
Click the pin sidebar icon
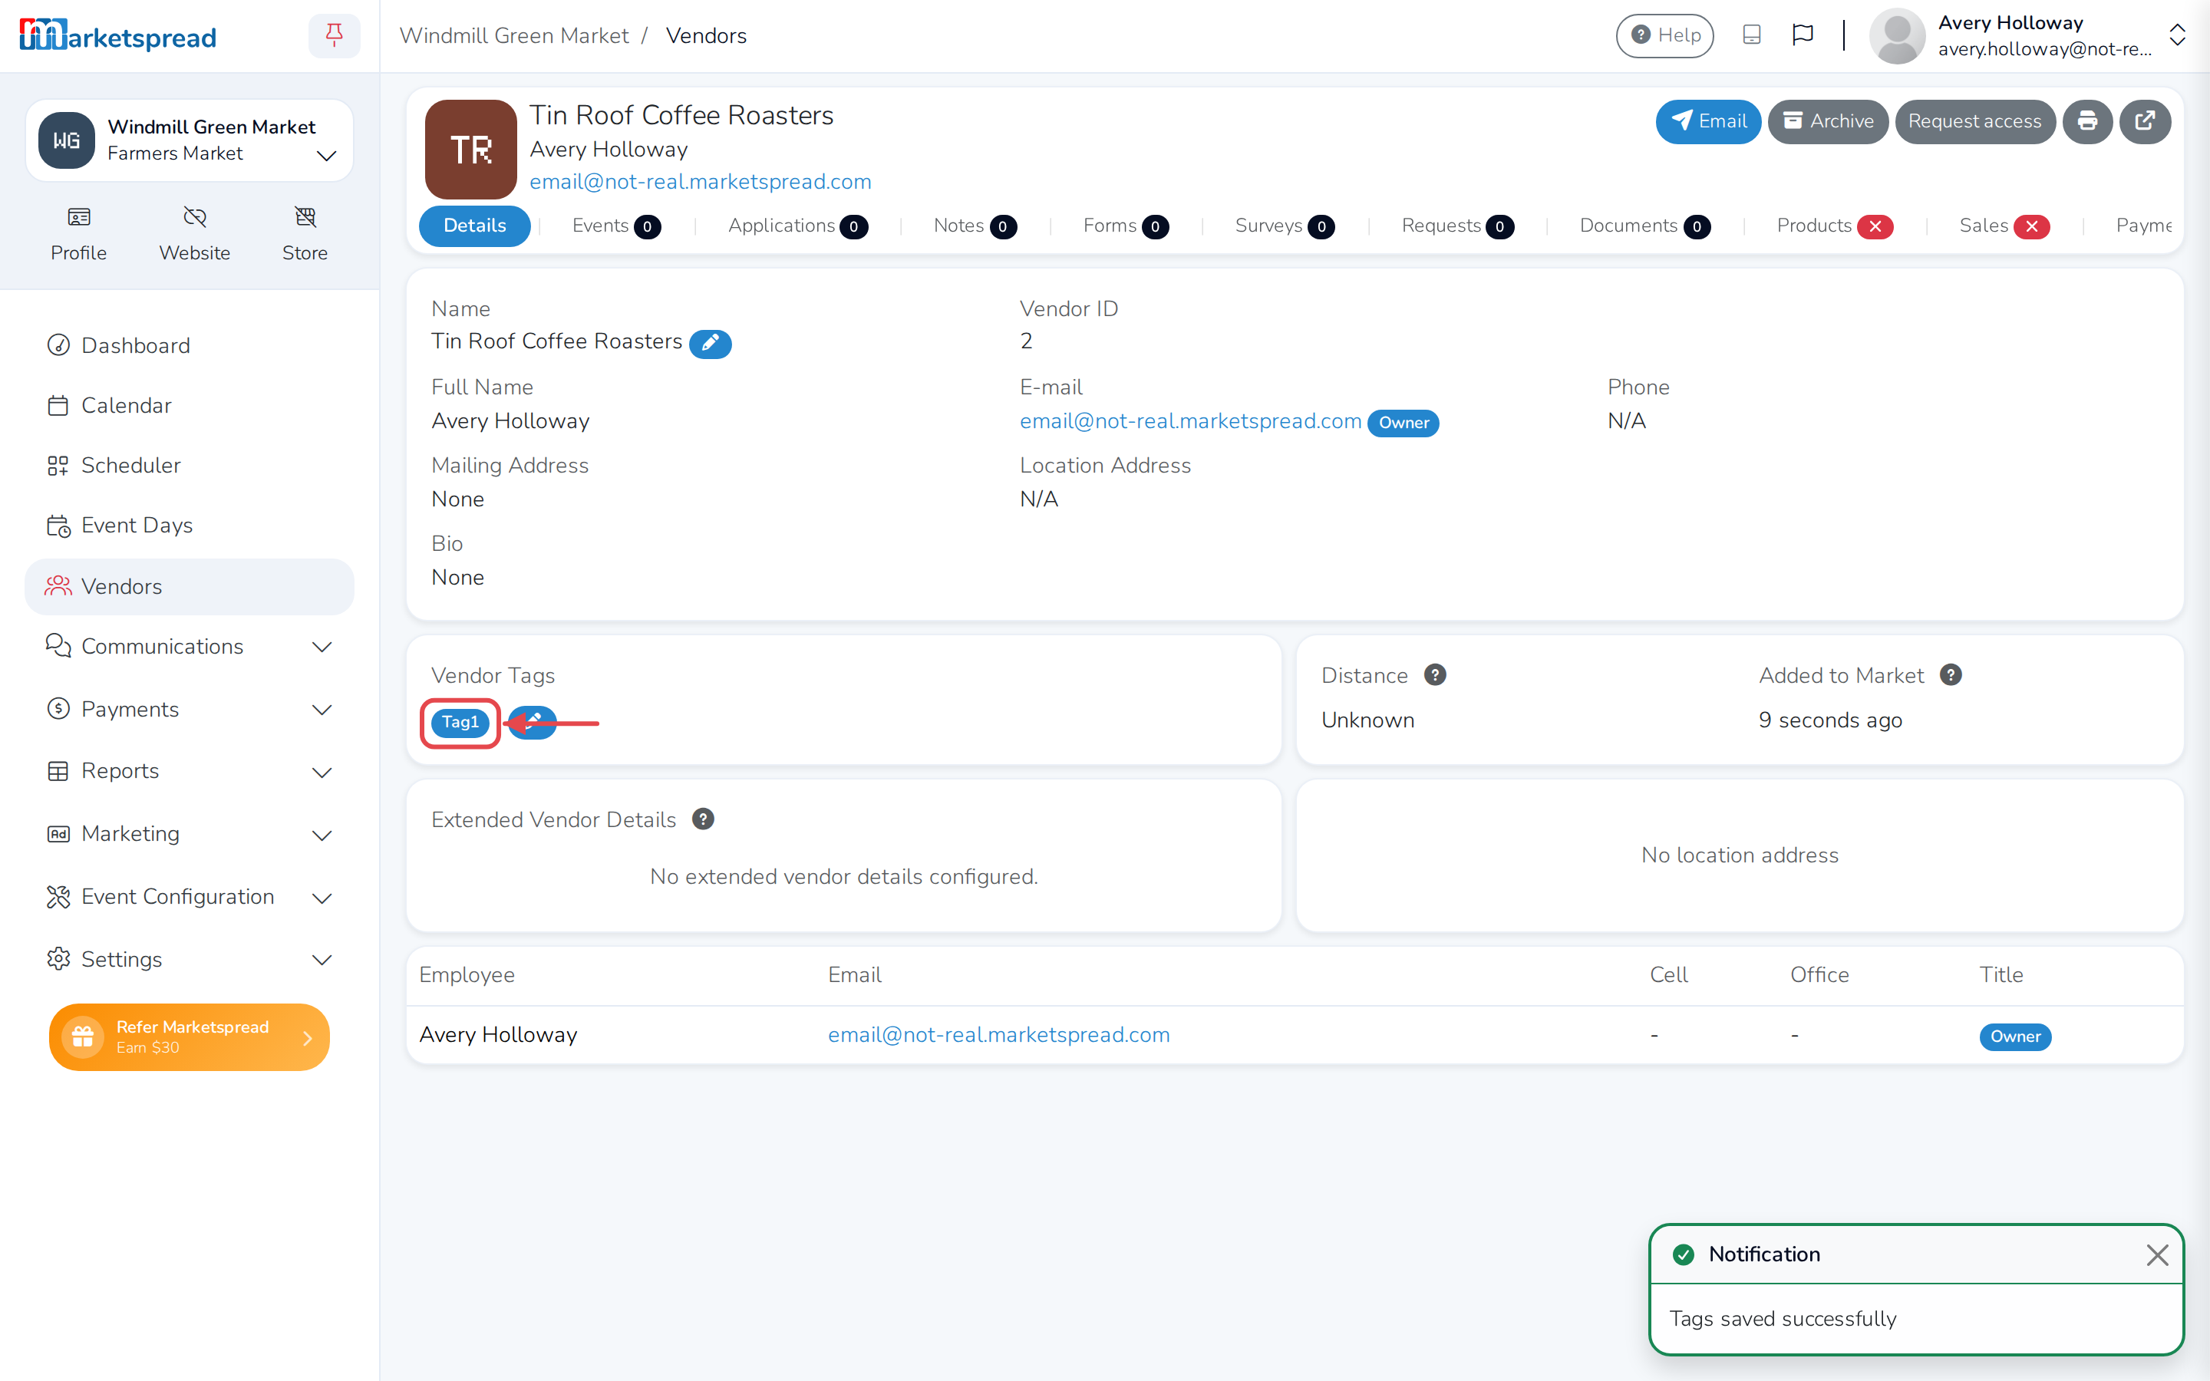tap(335, 35)
